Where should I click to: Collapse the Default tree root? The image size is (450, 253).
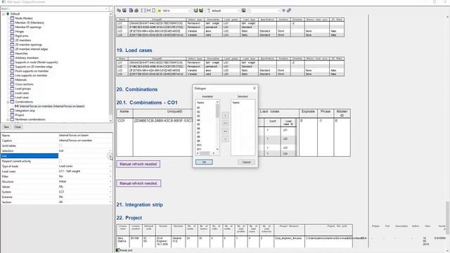pyautogui.click(x=4, y=14)
